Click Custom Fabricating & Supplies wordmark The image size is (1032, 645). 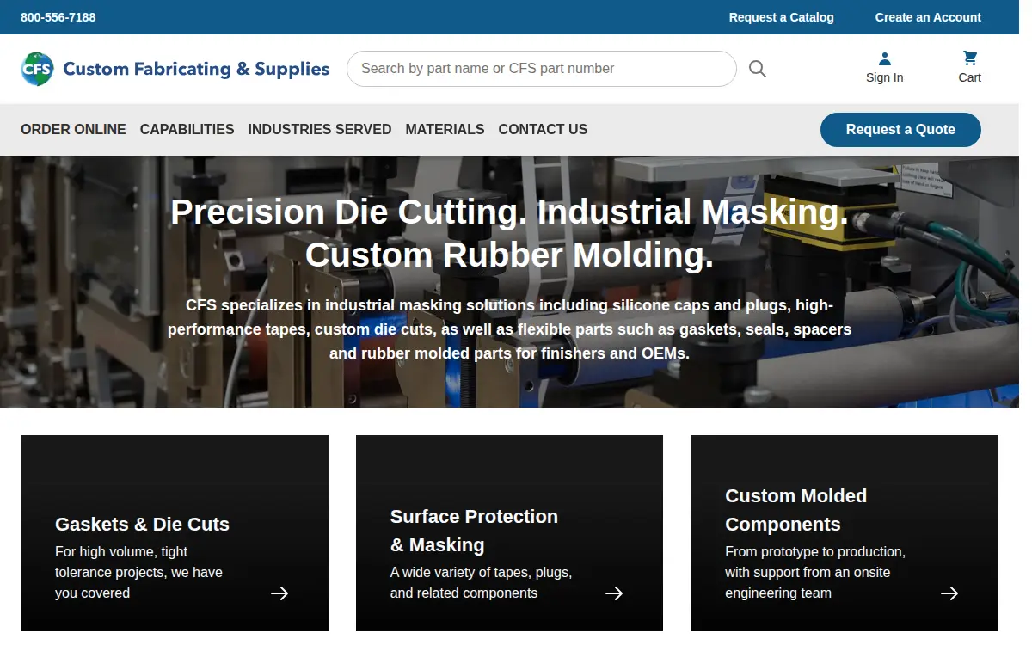click(x=196, y=69)
